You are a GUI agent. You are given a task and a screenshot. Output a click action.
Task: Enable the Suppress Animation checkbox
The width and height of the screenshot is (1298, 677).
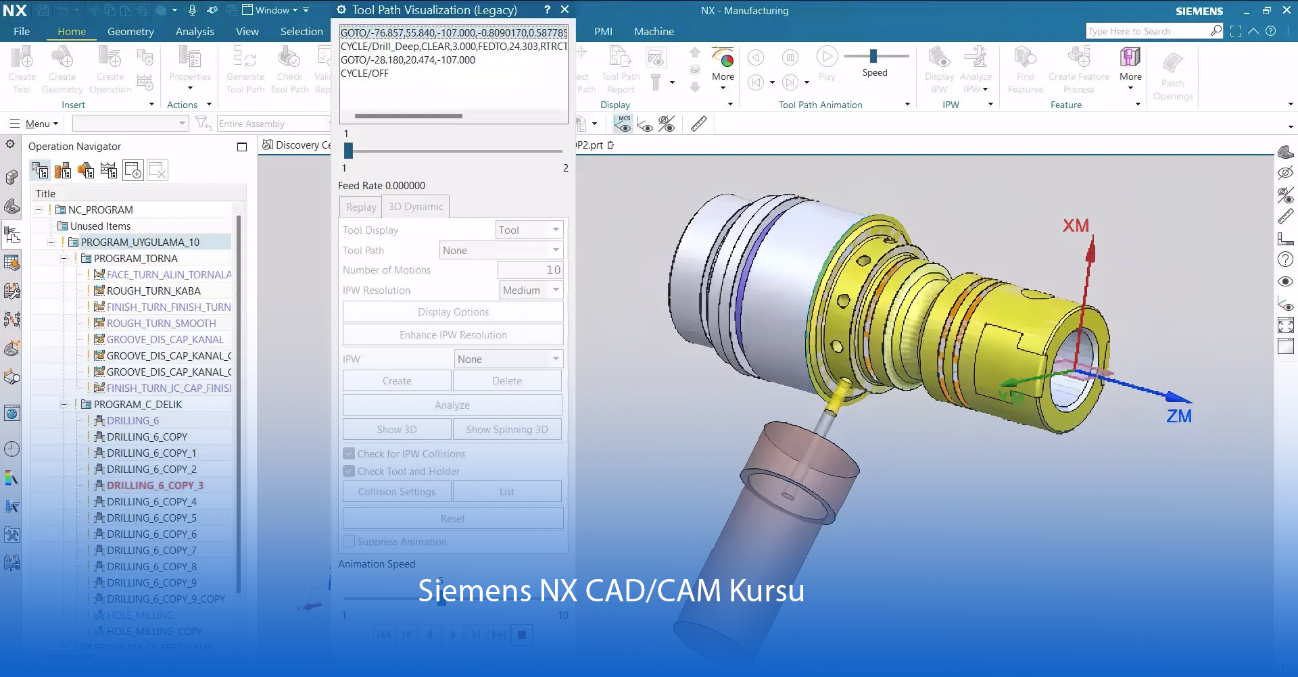348,541
